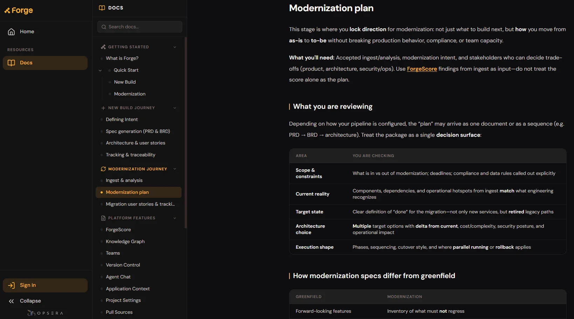Follow the ForgeScore link in text
The height and width of the screenshot is (319, 574).
422,69
